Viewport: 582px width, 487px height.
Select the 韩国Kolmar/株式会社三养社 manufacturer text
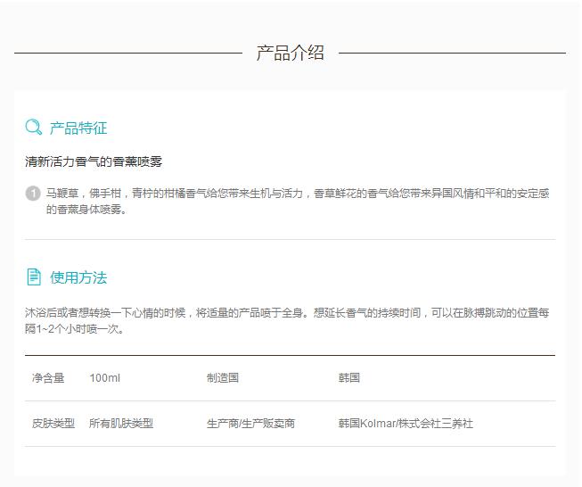coord(406,424)
